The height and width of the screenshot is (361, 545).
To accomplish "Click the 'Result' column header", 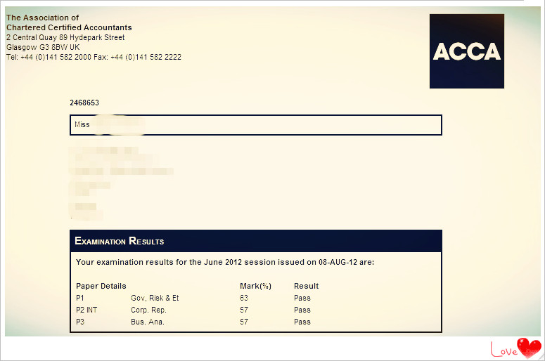I will tap(306, 286).
